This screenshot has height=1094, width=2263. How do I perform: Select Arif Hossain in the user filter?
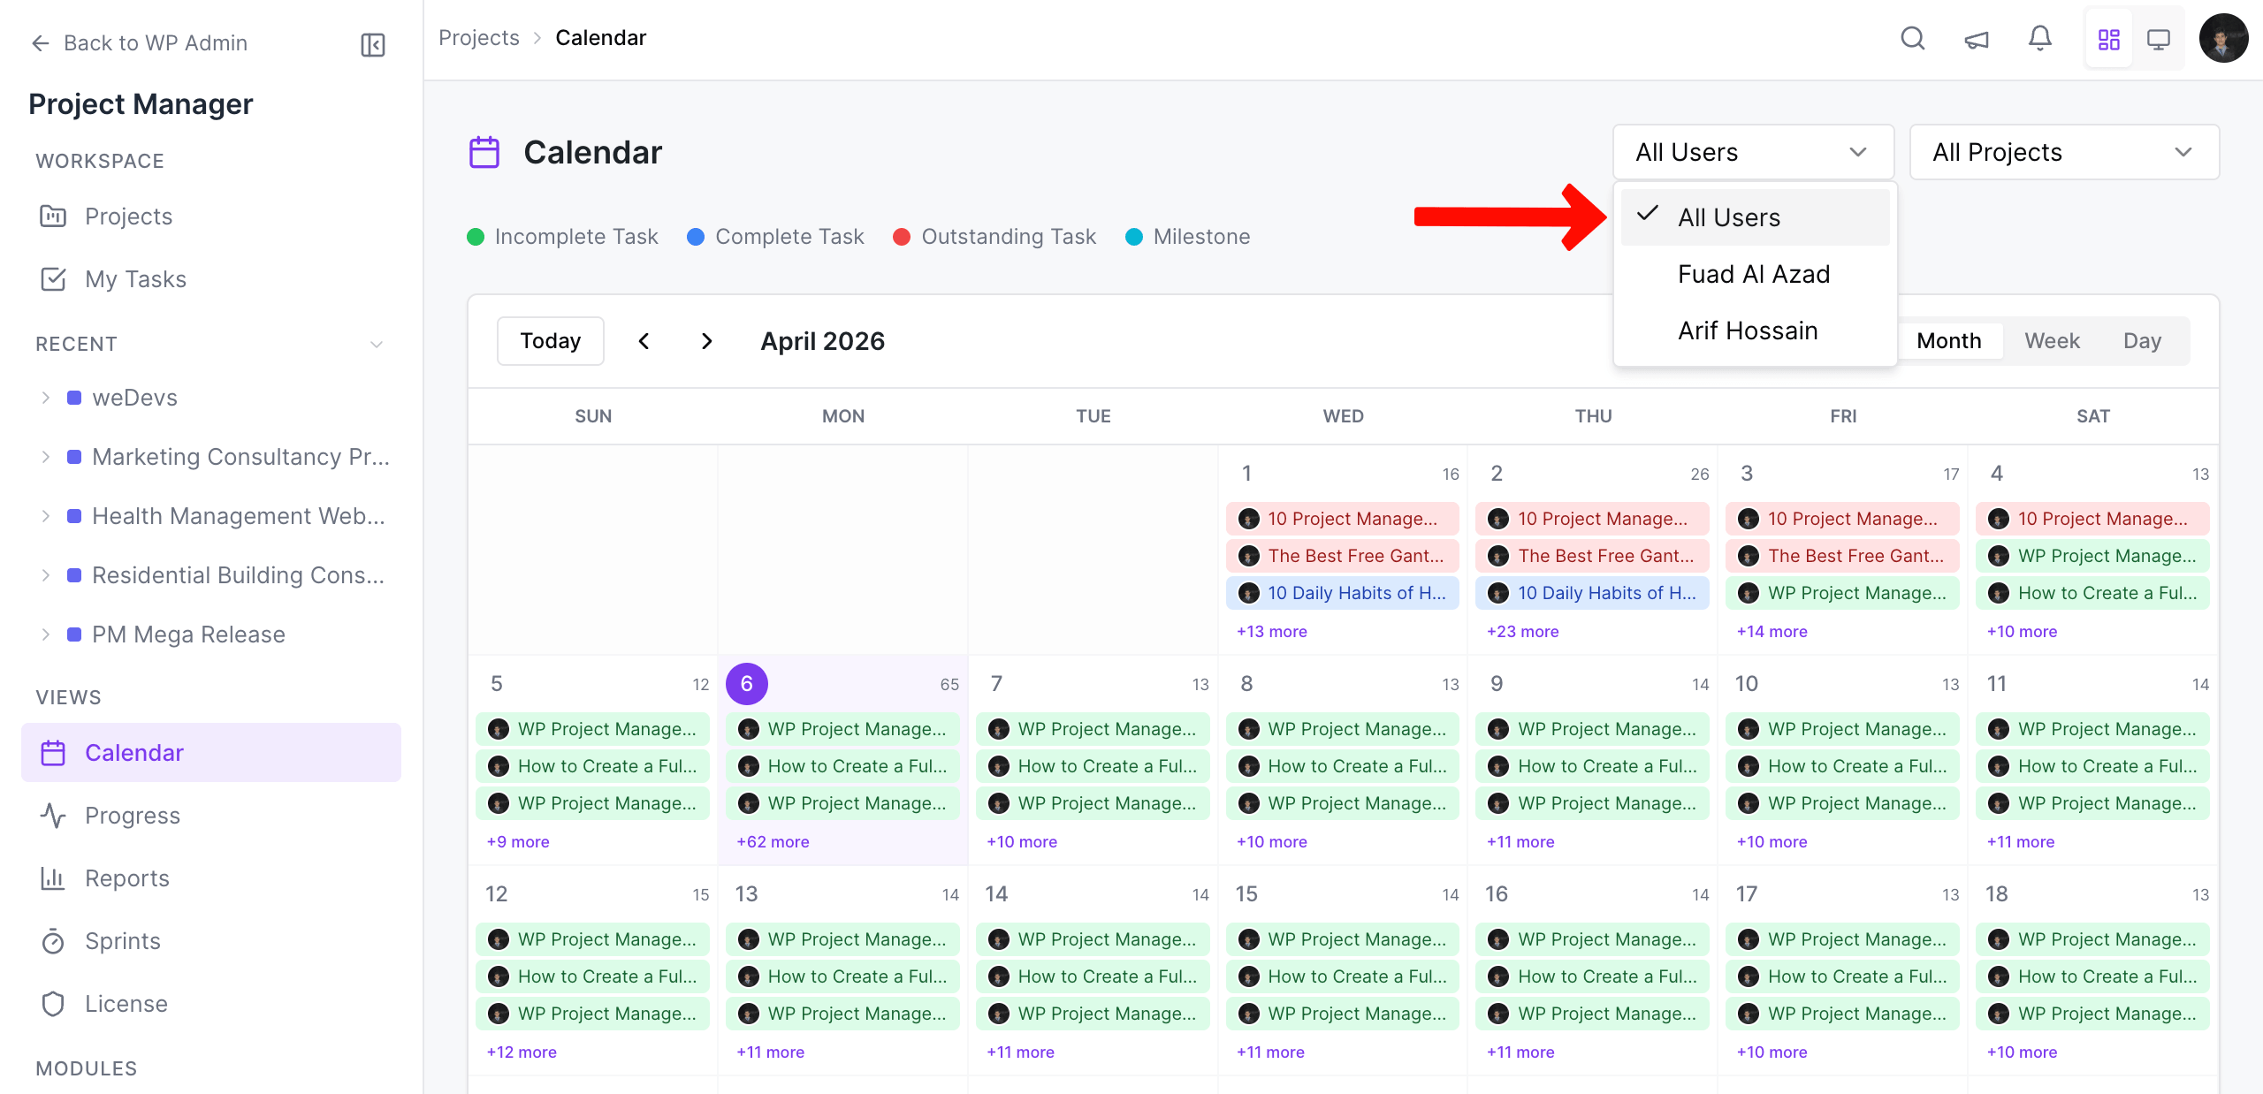pos(1747,330)
